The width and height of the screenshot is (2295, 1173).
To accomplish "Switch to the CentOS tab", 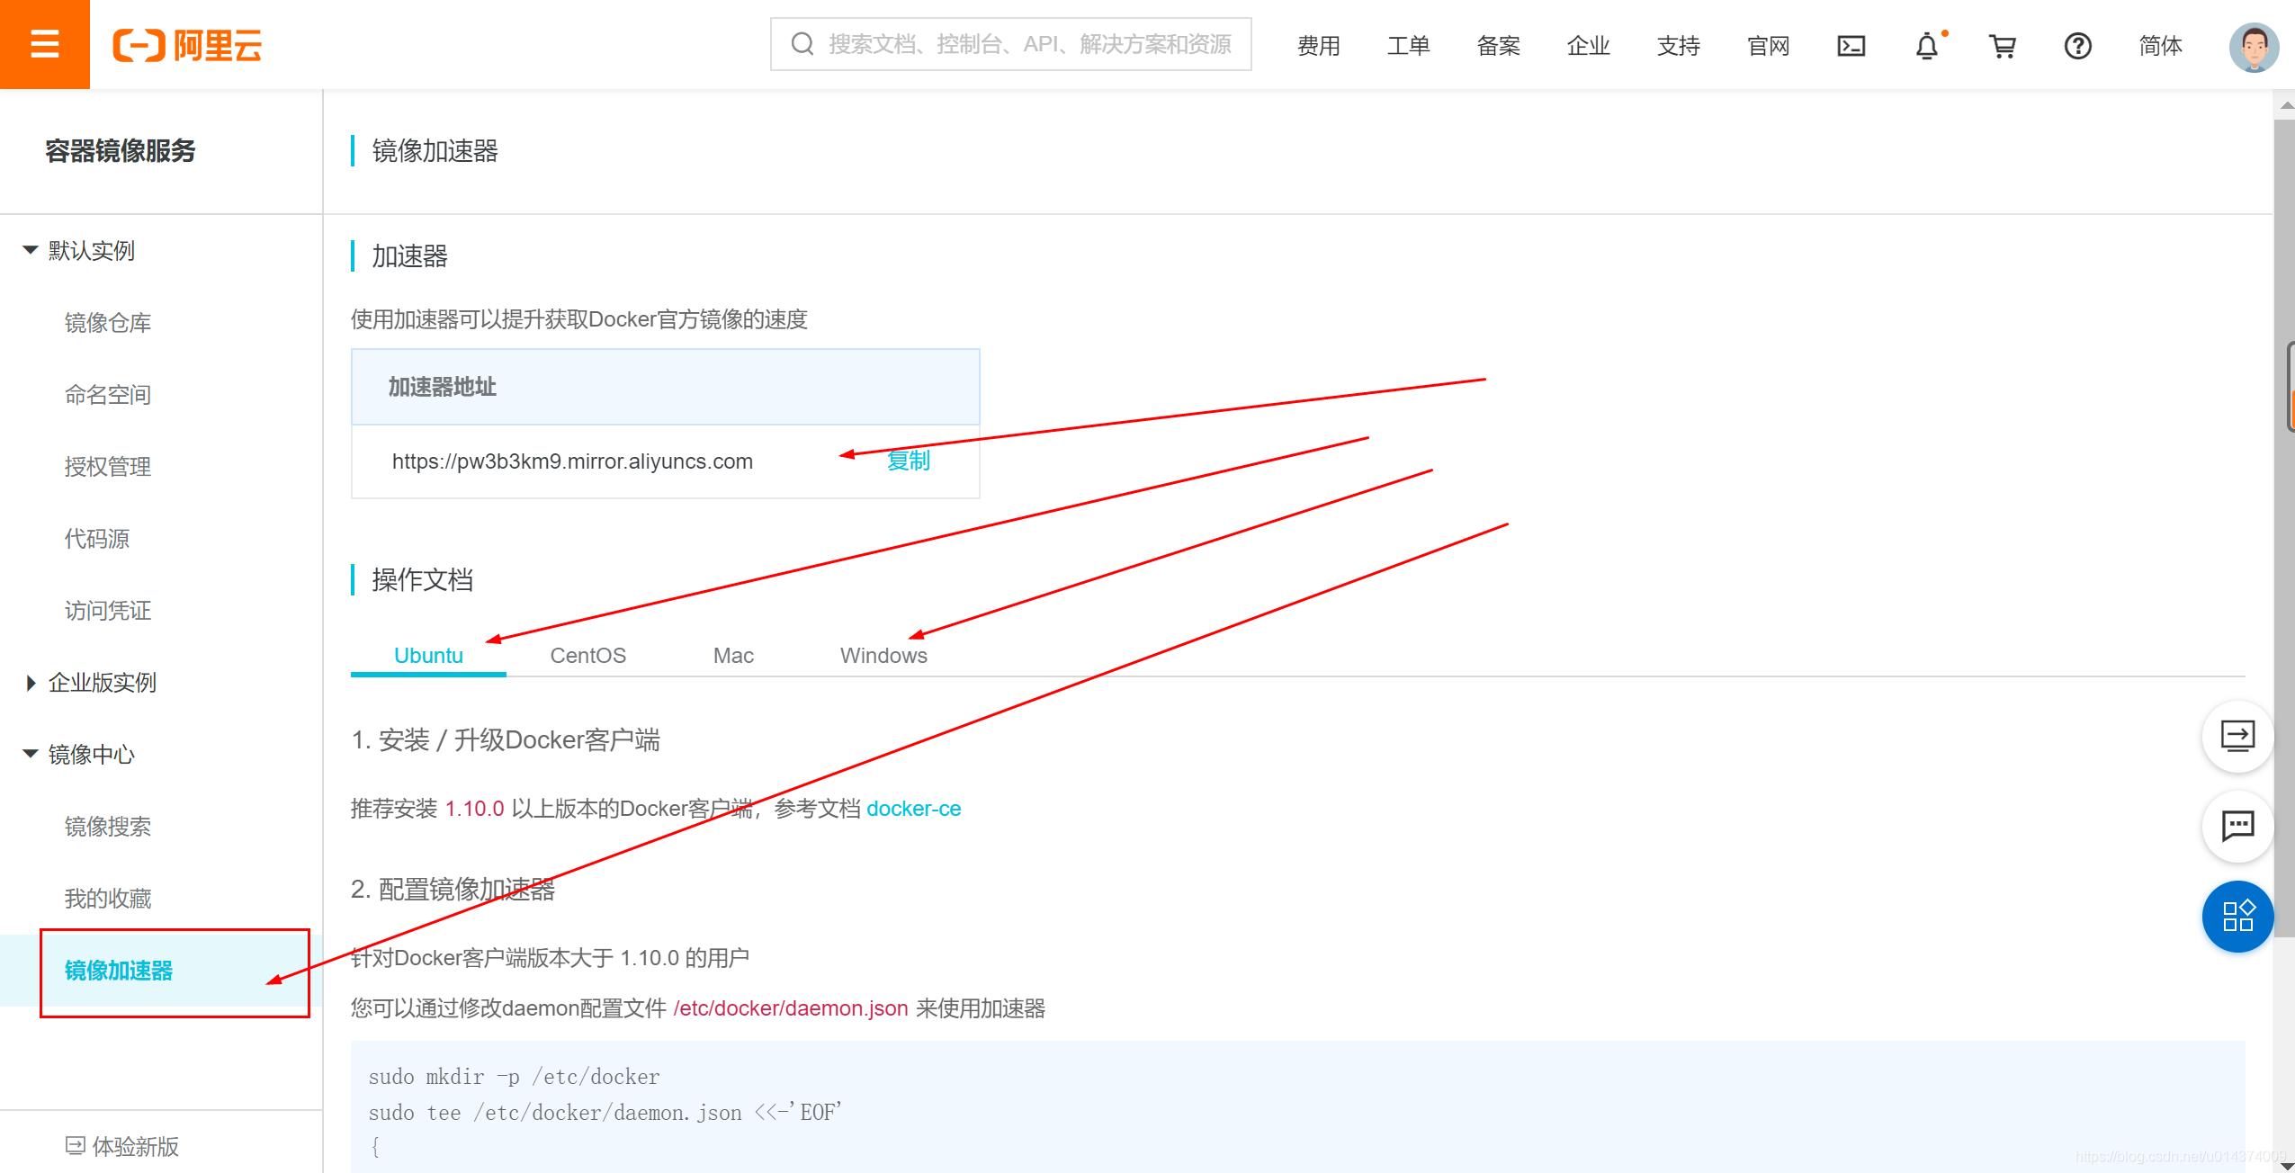I will (587, 655).
